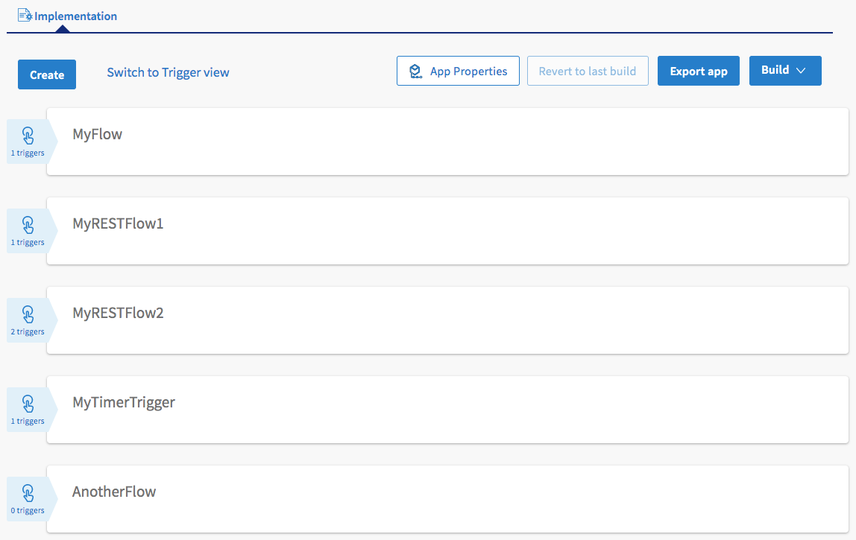The image size is (856, 540).
Task: Click the Export app button
Action: pos(698,72)
